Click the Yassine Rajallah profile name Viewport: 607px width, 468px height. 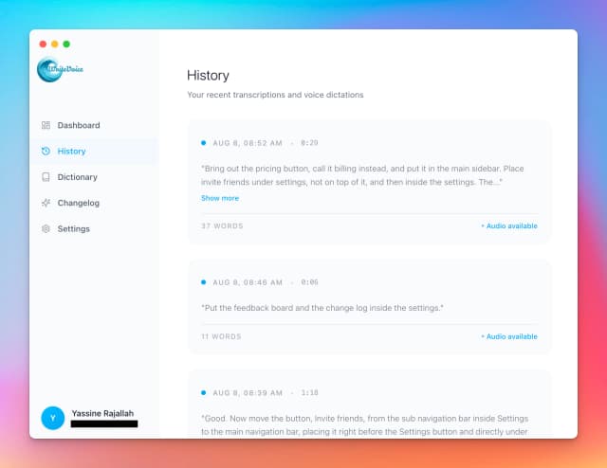click(x=102, y=413)
